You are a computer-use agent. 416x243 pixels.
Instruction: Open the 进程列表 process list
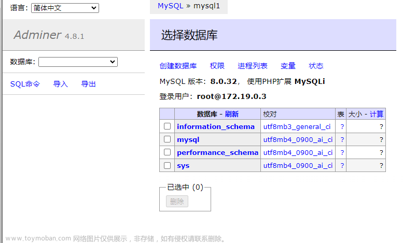pos(252,66)
